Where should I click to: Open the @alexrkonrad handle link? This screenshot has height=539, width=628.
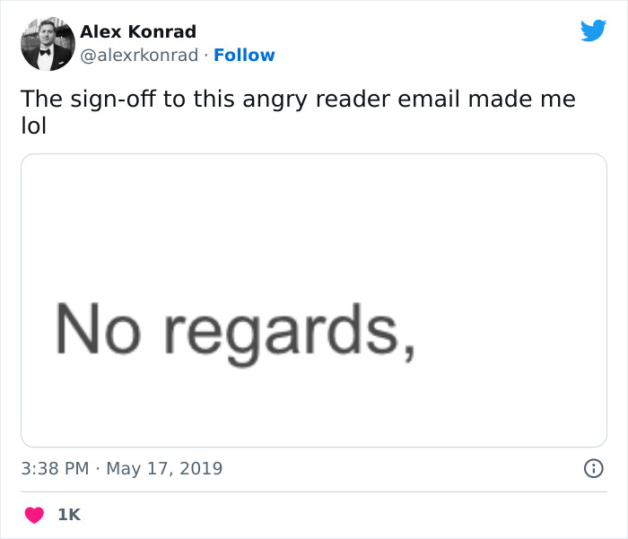[139, 55]
